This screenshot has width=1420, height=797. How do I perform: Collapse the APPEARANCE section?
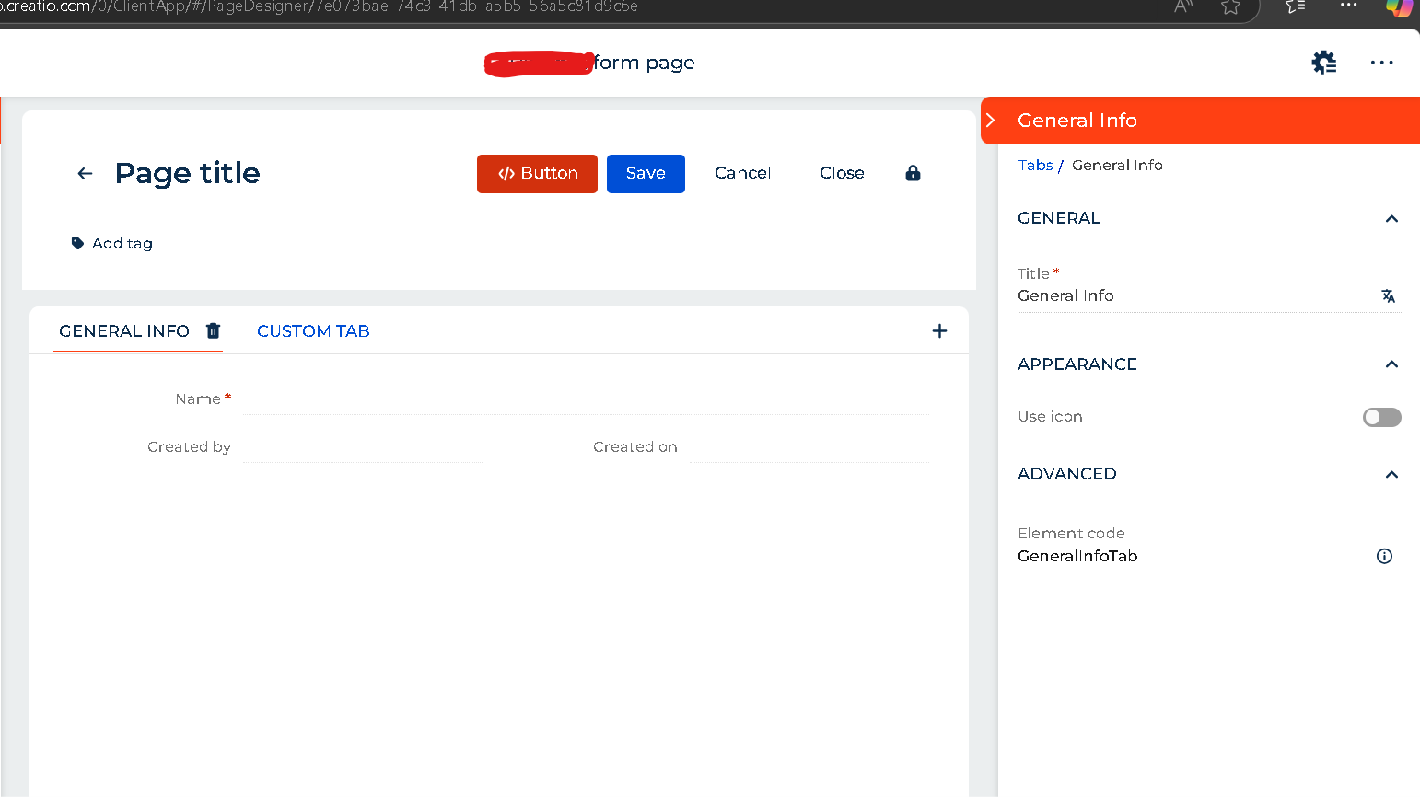point(1391,364)
